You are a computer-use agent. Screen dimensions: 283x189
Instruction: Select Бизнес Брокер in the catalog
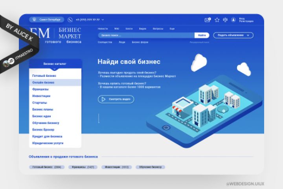click(55, 130)
